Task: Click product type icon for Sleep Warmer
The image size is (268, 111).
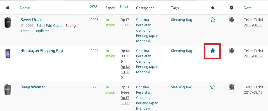Action: [x=232, y=87]
